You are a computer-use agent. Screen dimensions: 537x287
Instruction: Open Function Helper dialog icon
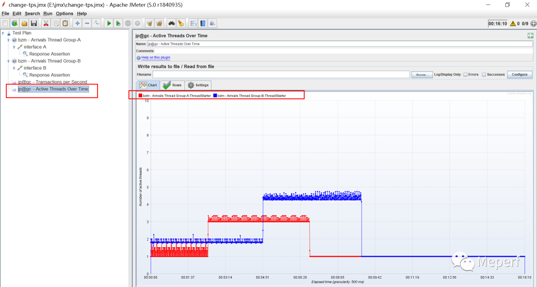tap(193, 23)
